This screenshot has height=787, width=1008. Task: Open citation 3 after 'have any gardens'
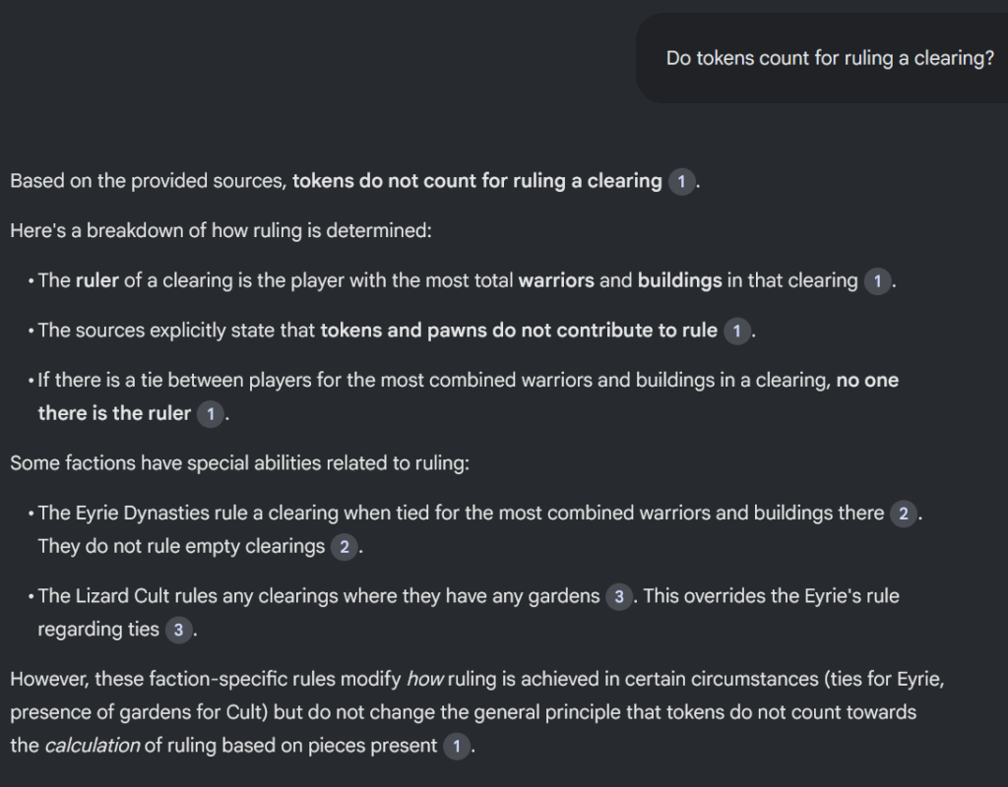tap(619, 597)
